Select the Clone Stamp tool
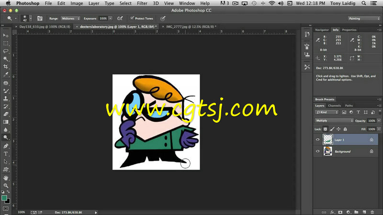 (x=6, y=99)
